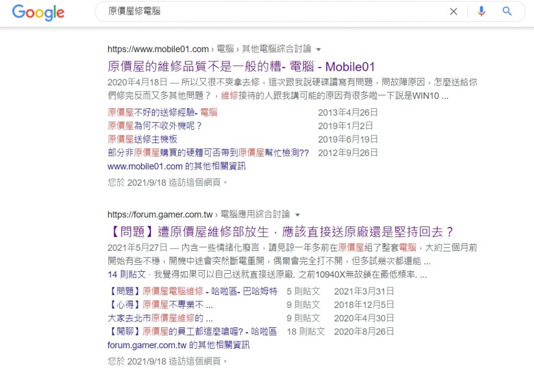This screenshot has height=382, width=534.
Task: Click the magnifier search icon
Action: 507,11
